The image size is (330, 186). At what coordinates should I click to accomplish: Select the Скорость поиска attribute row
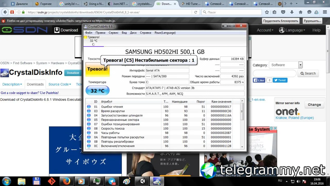(x=163, y=129)
